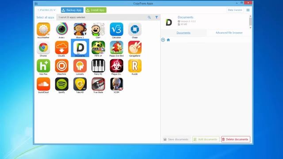Select the AccuWeather app icon
Image resolution: width=283 pixels, height=159 pixels.
pyautogui.click(x=43, y=29)
